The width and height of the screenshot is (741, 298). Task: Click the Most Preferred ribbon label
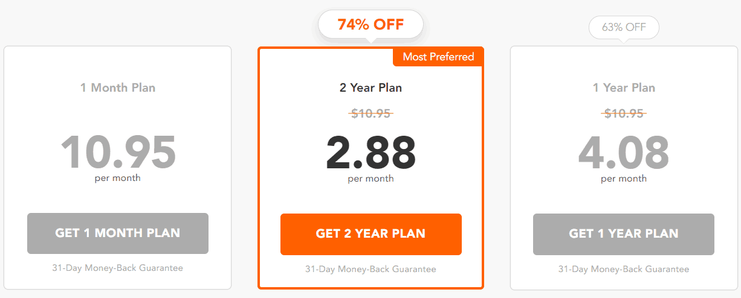(x=438, y=57)
